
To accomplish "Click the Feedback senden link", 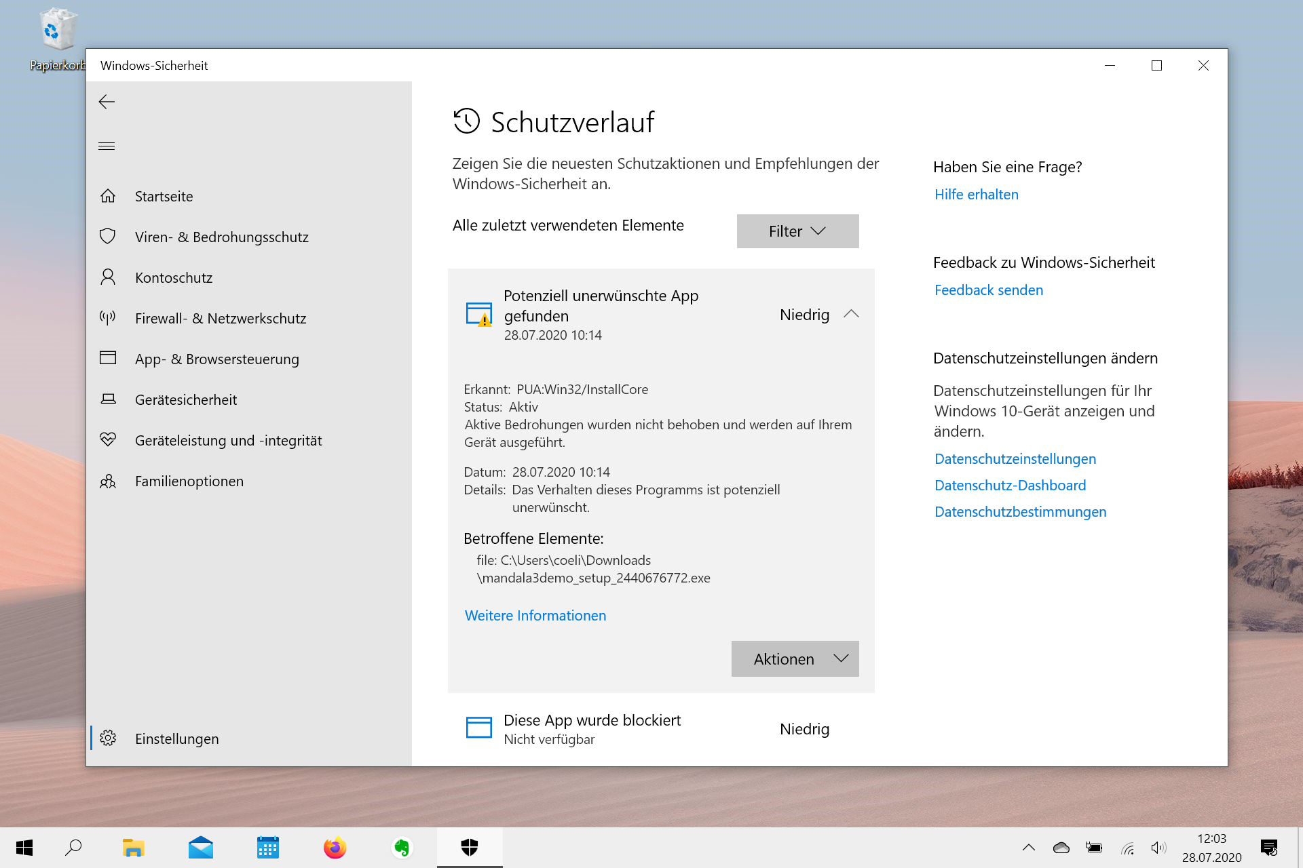I will [x=988, y=289].
